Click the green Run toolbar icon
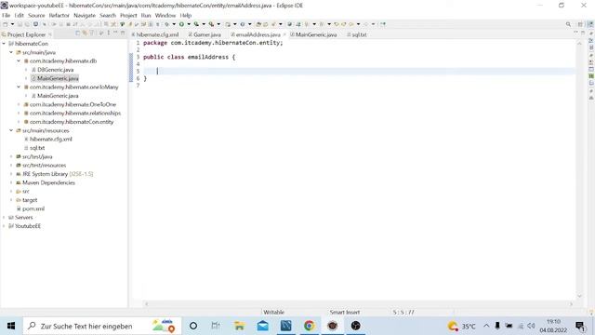Screen dimensions: 595x335 [x=181, y=24]
